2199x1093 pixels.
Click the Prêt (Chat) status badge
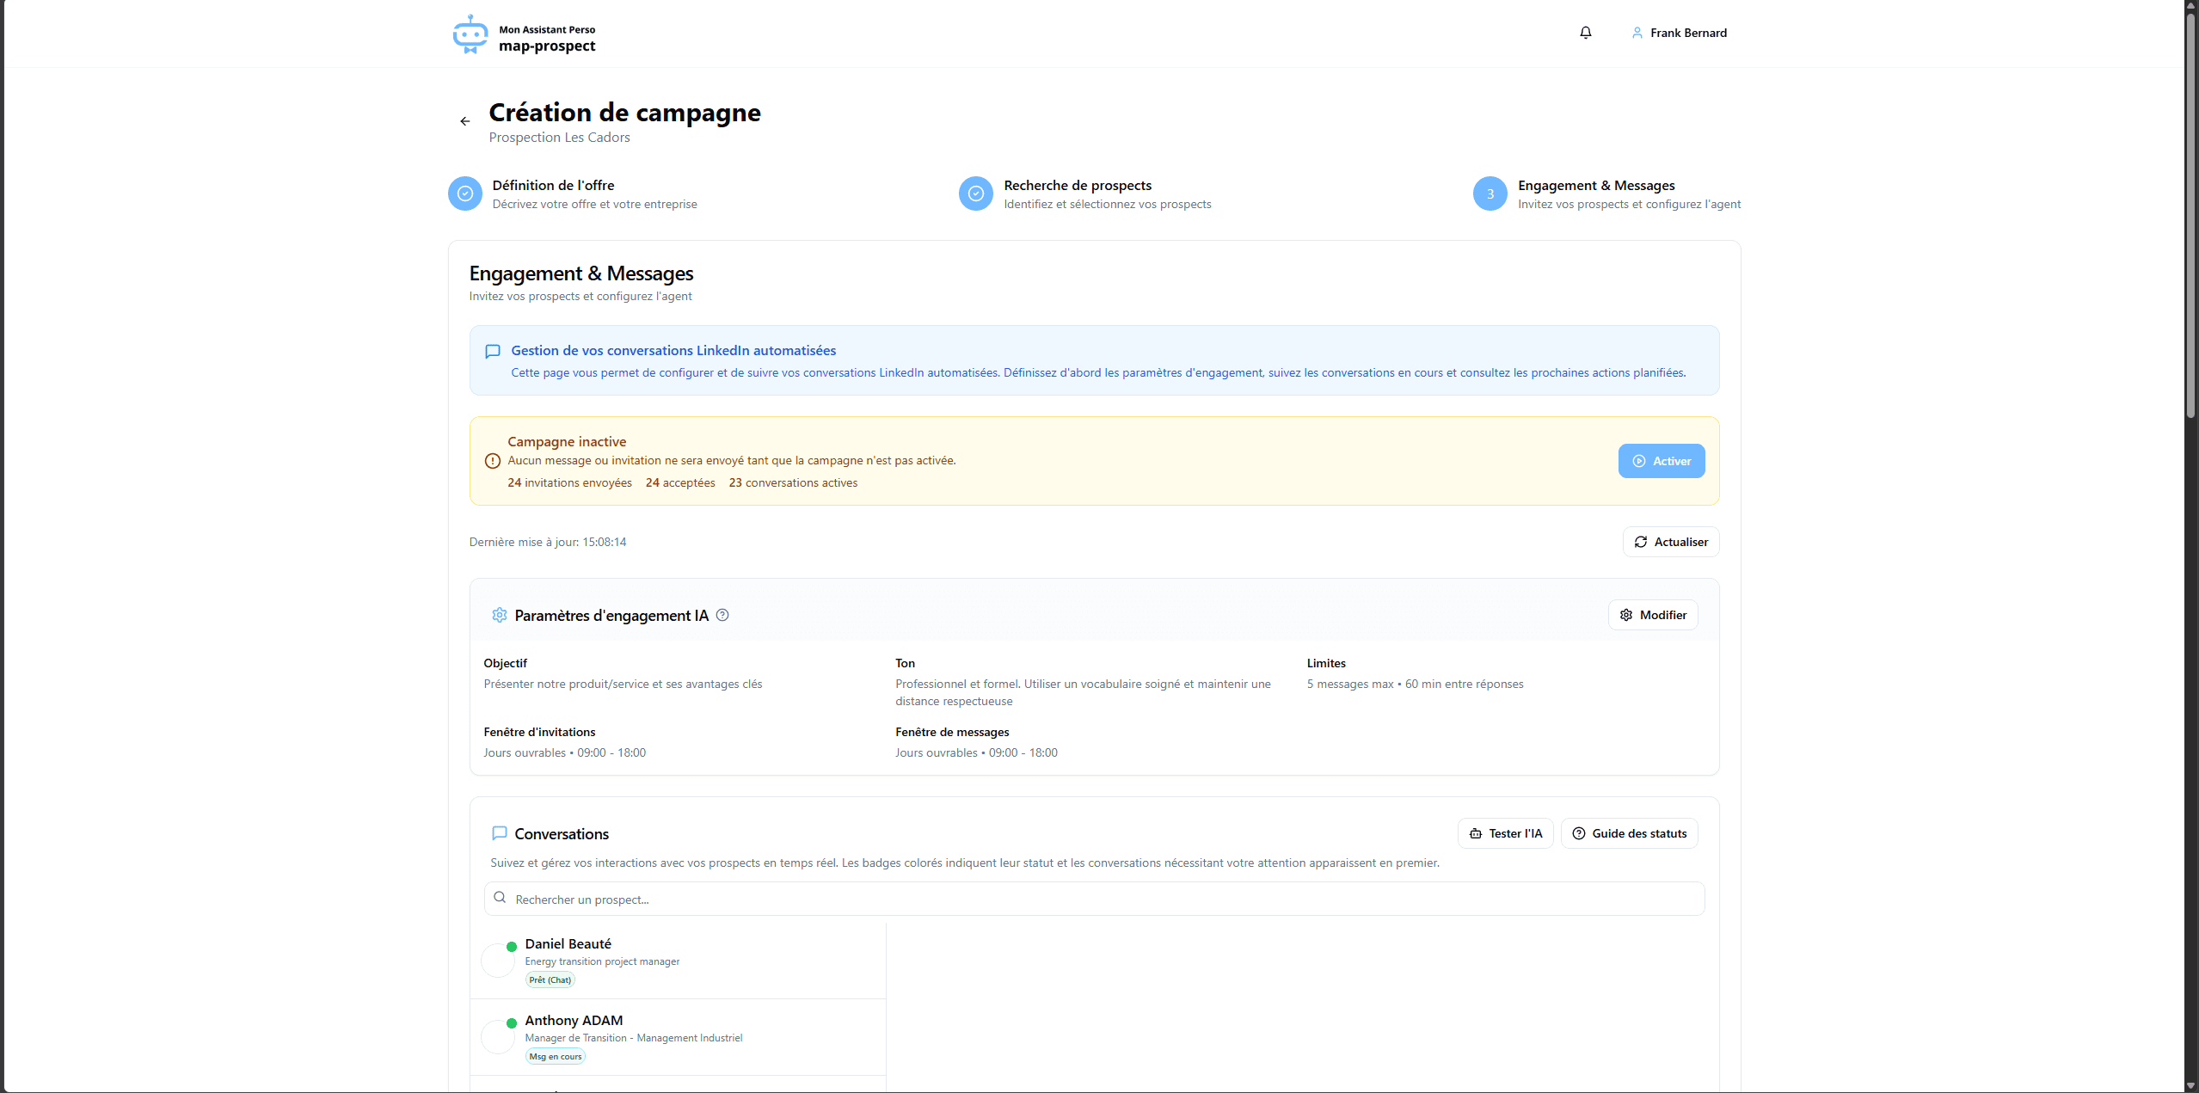coord(550,980)
